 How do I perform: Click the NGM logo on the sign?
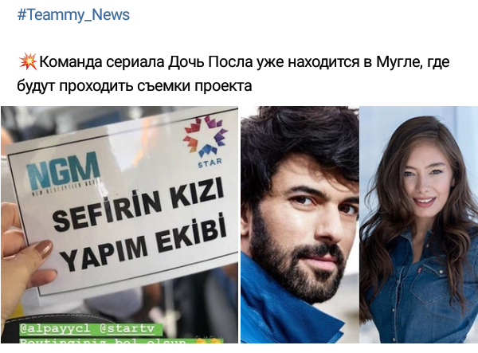64,171
